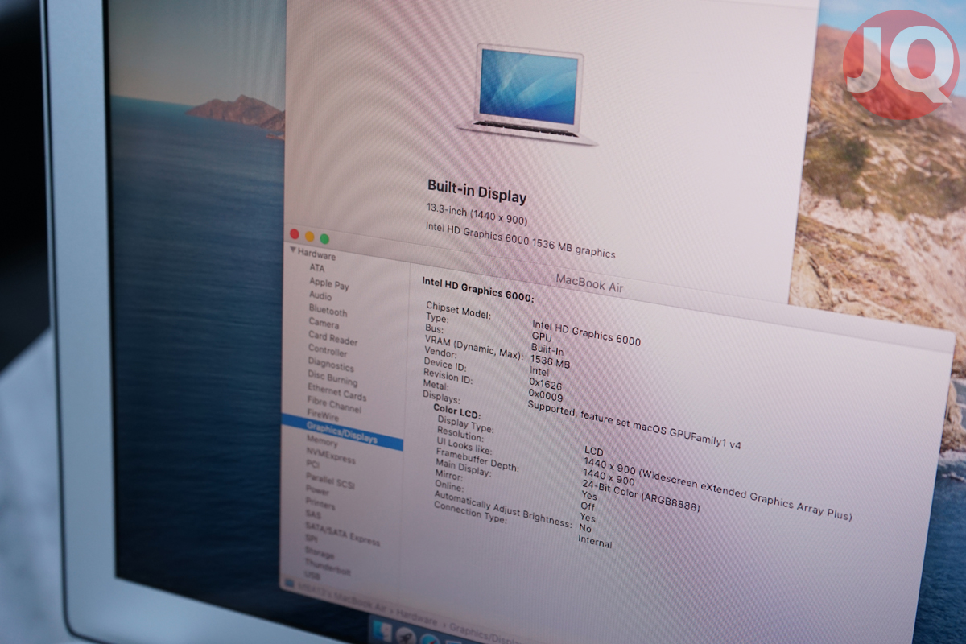Click the Revision ID value 0x0009
966x644 pixels.
coord(546,395)
